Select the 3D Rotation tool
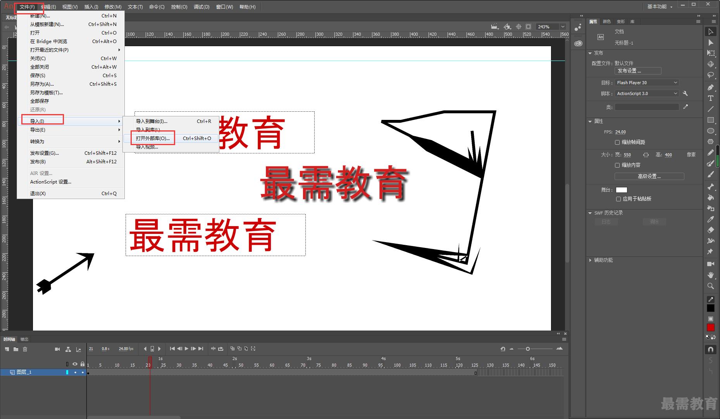The height and width of the screenshot is (419, 720). click(x=711, y=64)
